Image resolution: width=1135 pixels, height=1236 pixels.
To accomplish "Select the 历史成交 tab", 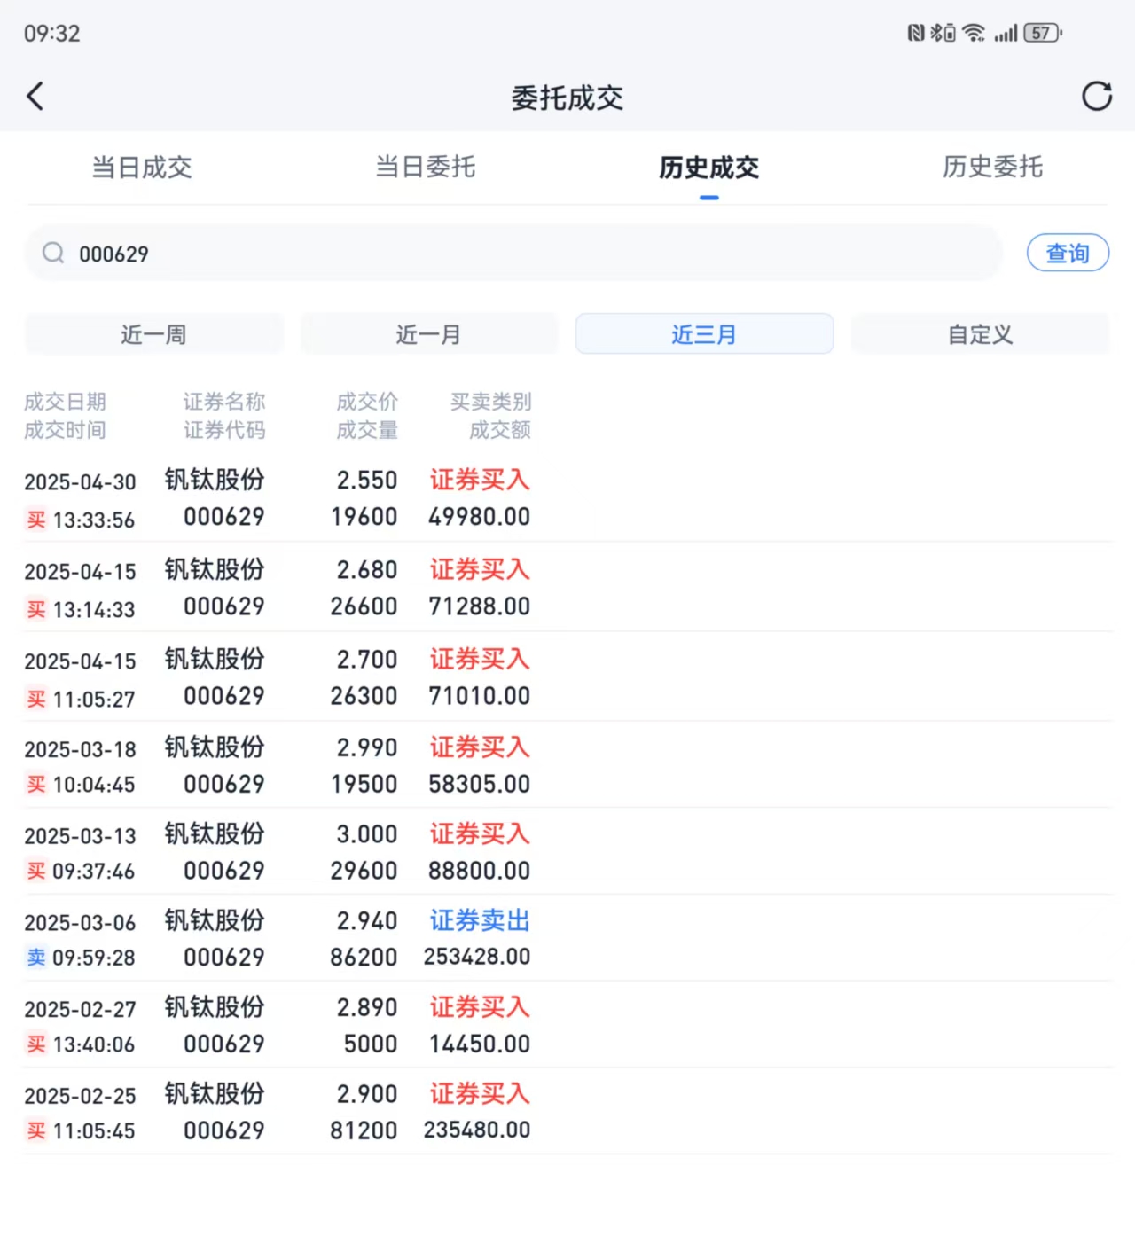I will 708,167.
